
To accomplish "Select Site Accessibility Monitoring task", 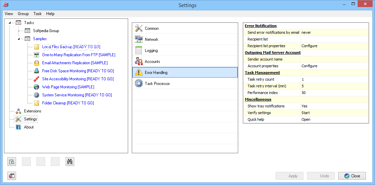I will [78, 79].
